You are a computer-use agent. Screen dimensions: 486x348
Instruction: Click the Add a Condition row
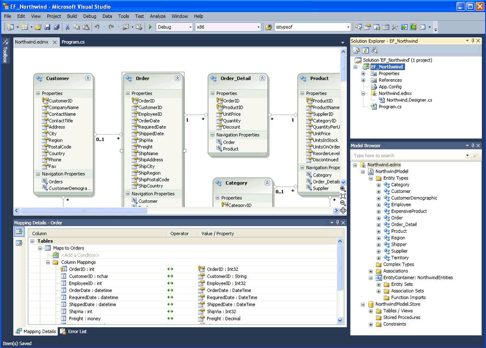point(80,255)
